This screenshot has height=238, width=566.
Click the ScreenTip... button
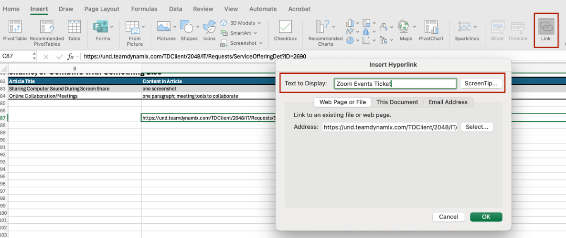pyautogui.click(x=481, y=83)
